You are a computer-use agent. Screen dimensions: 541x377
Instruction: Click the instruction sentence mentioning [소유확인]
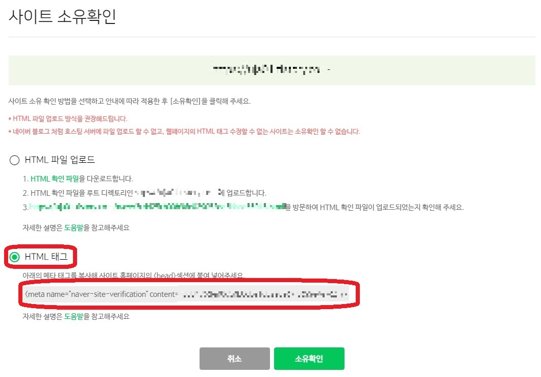point(130,101)
